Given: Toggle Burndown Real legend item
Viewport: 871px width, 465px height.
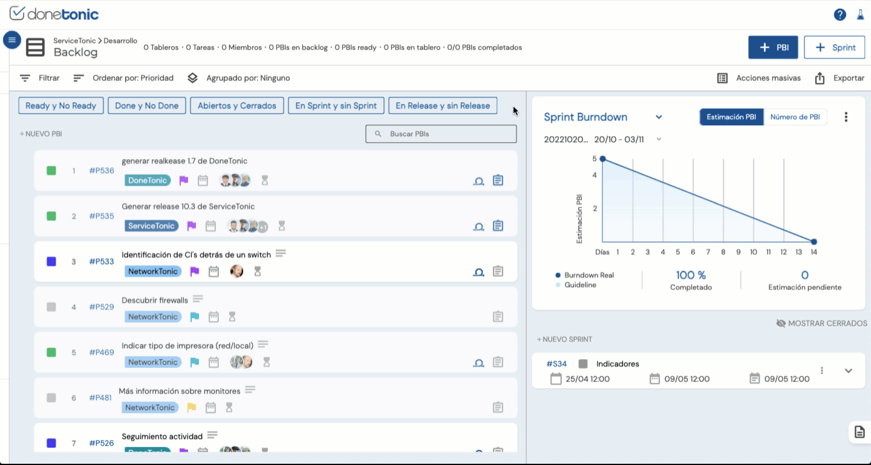Looking at the screenshot, I should click(x=584, y=275).
